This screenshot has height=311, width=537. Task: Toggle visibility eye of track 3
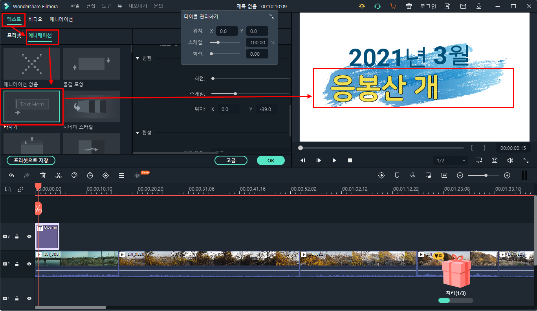[x=29, y=236]
